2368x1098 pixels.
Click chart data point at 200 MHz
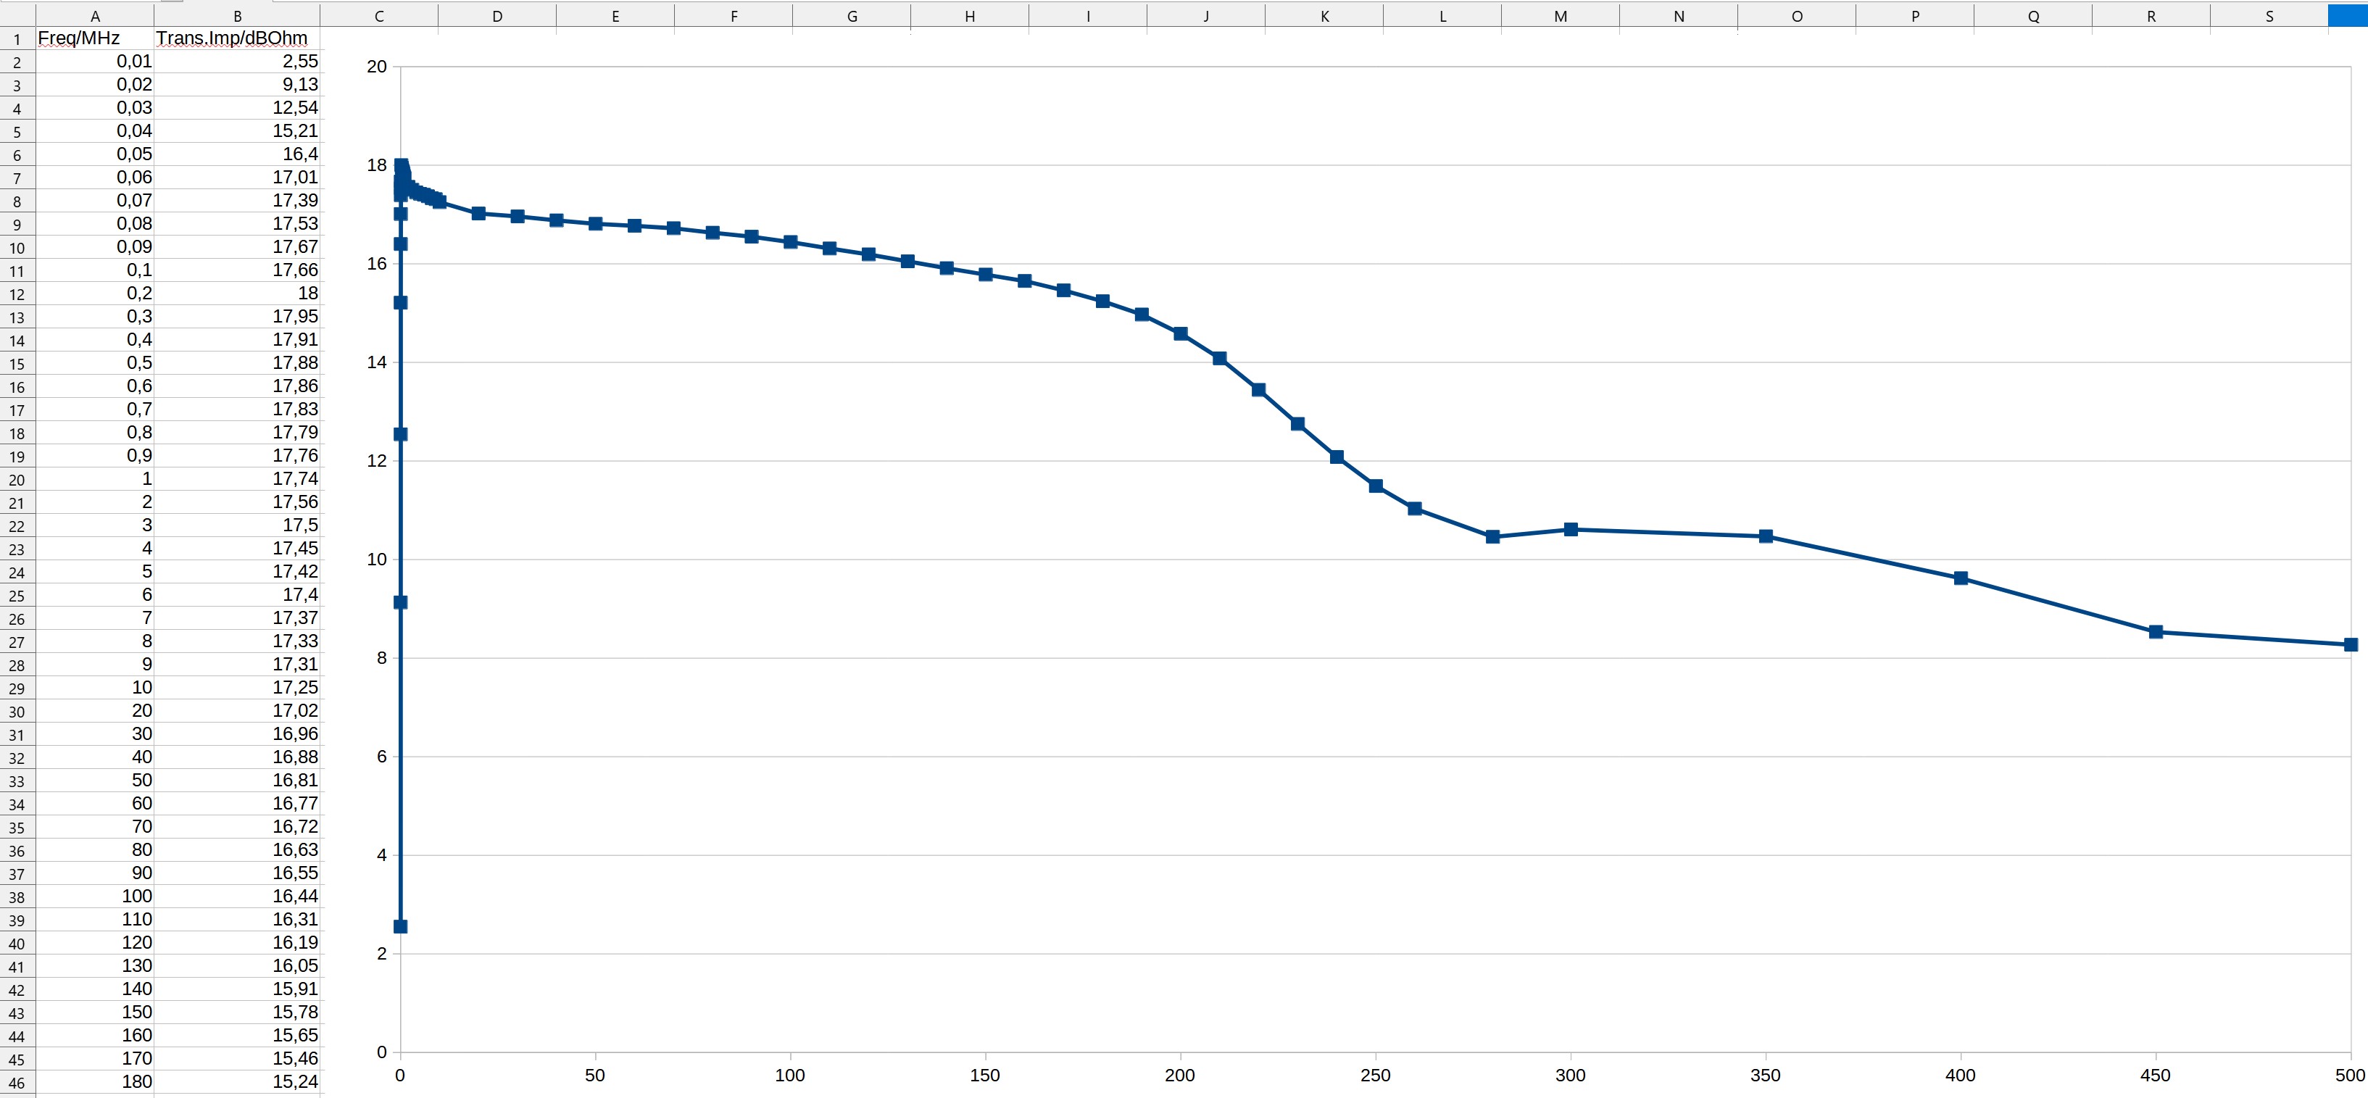point(1180,333)
